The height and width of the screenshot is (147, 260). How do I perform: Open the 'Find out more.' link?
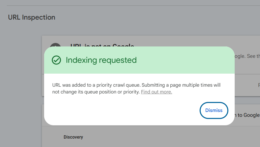(156, 92)
